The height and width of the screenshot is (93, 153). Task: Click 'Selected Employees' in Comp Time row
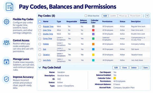pos(107,39)
